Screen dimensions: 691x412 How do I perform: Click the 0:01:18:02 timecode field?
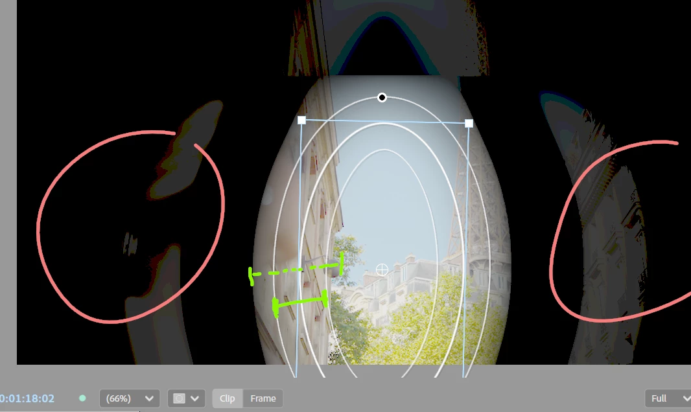[x=27, y=398]
